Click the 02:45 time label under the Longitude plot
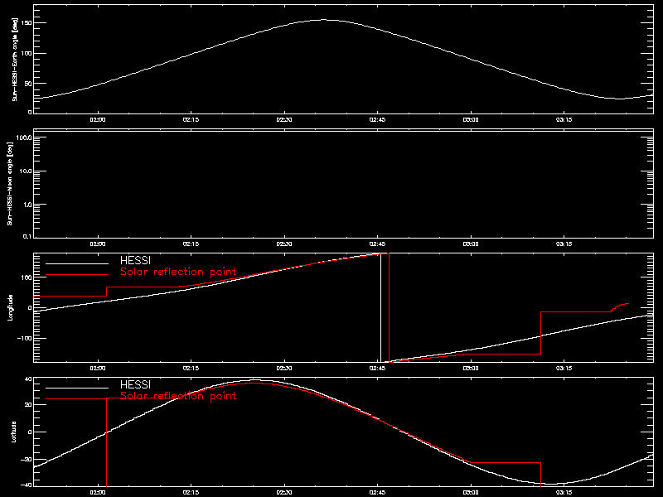 click(378, 369)
